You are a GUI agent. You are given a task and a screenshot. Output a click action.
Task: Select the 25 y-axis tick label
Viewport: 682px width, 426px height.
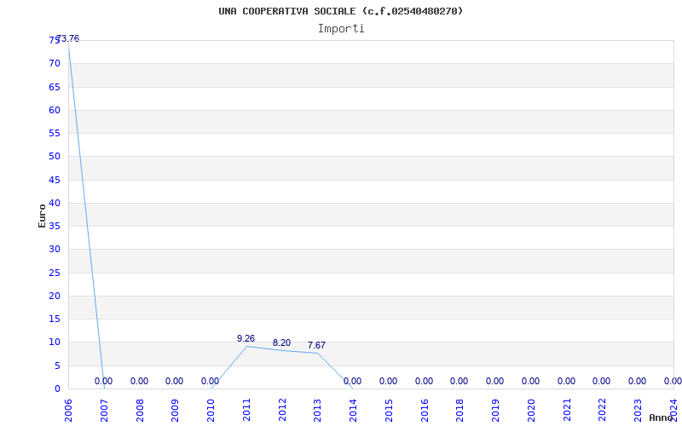(x=55, y=273)
